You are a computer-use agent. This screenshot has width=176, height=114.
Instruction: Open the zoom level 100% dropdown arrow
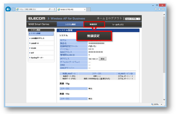tap(161, 104)
